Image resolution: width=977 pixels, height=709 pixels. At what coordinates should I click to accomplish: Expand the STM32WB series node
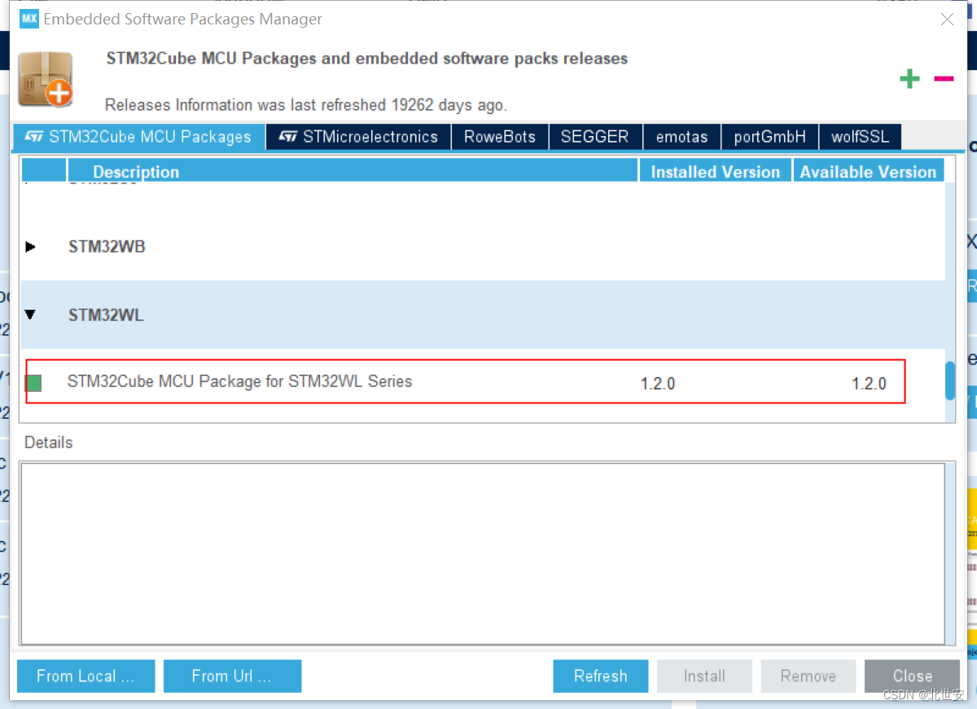pos(30,247)
